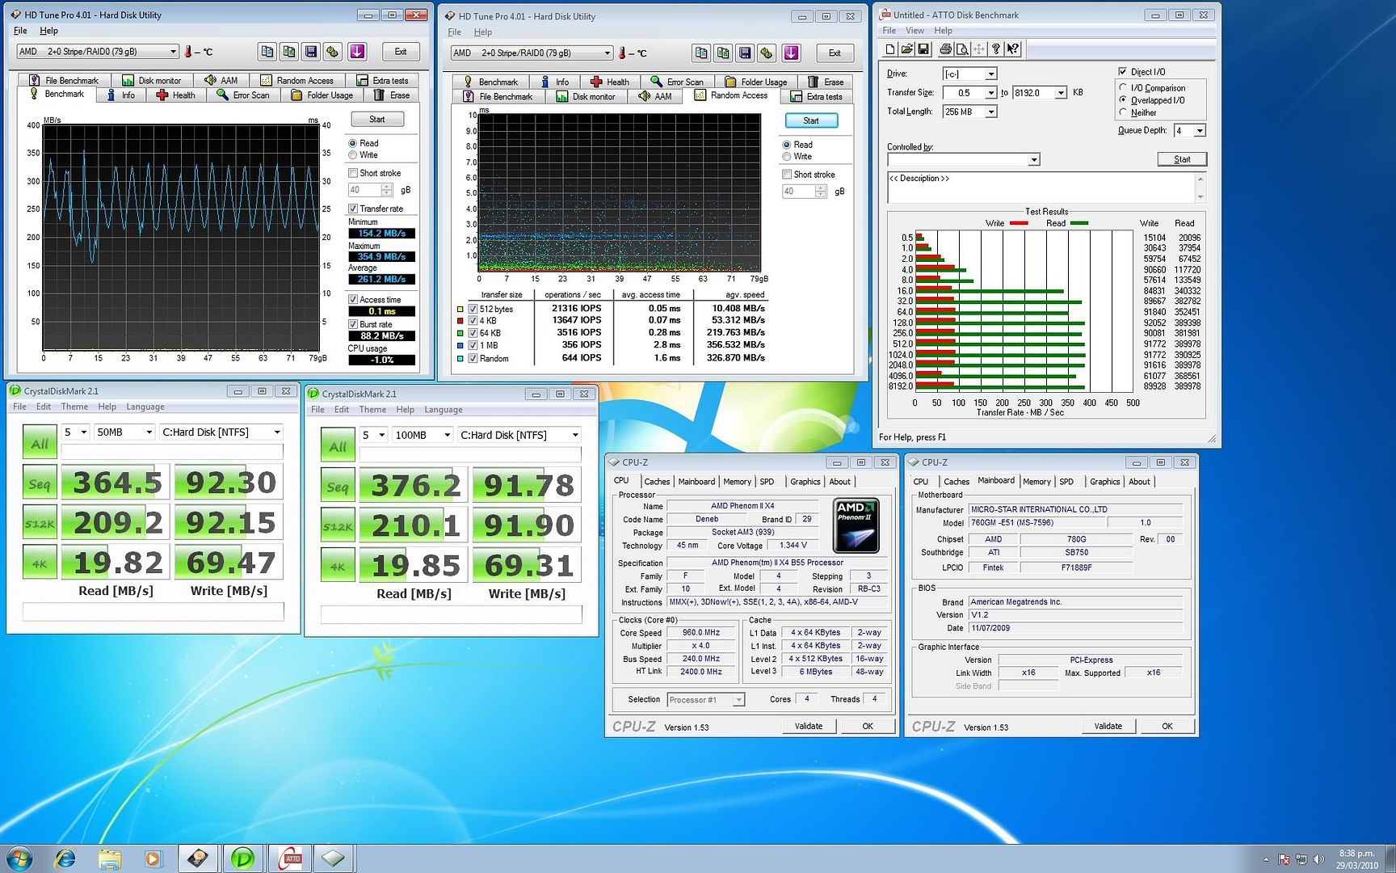Click the 4K button in left CrystalDiskMark

click(x=40, y=563)
